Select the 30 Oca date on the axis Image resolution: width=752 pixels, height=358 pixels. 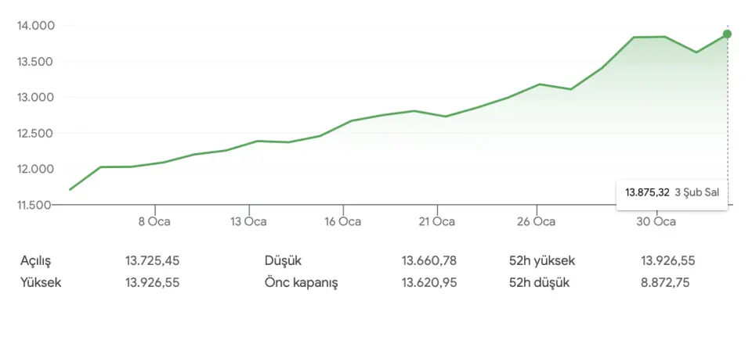pyautogui.click(x=656, y=222)
